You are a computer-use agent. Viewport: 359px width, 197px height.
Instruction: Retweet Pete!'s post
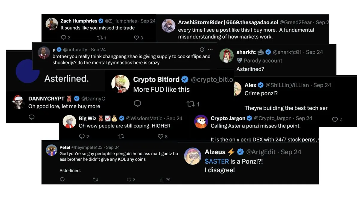[x=95, y=179]
